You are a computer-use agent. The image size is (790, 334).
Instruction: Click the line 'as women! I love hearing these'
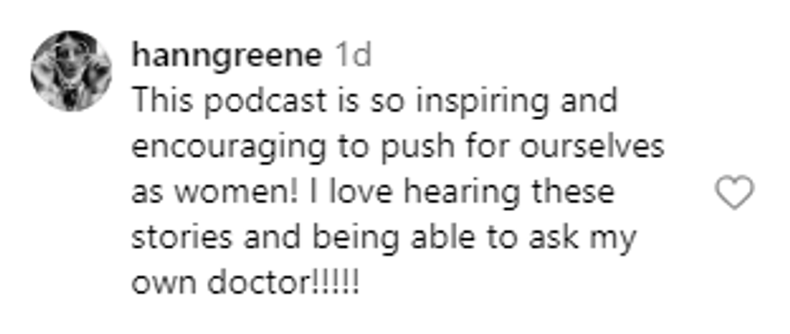click(x=372, y=193)
